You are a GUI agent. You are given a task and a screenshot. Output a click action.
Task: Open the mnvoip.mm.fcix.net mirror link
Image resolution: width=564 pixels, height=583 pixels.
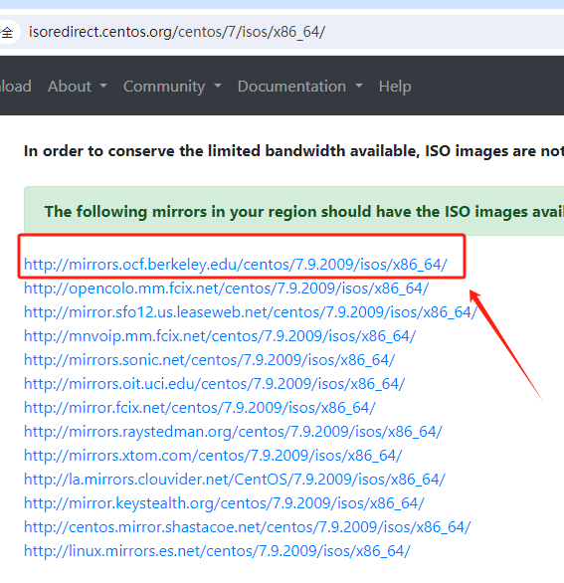tap(220, 336)
